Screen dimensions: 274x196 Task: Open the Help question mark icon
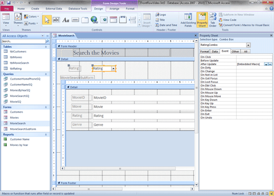pos(271,8)
